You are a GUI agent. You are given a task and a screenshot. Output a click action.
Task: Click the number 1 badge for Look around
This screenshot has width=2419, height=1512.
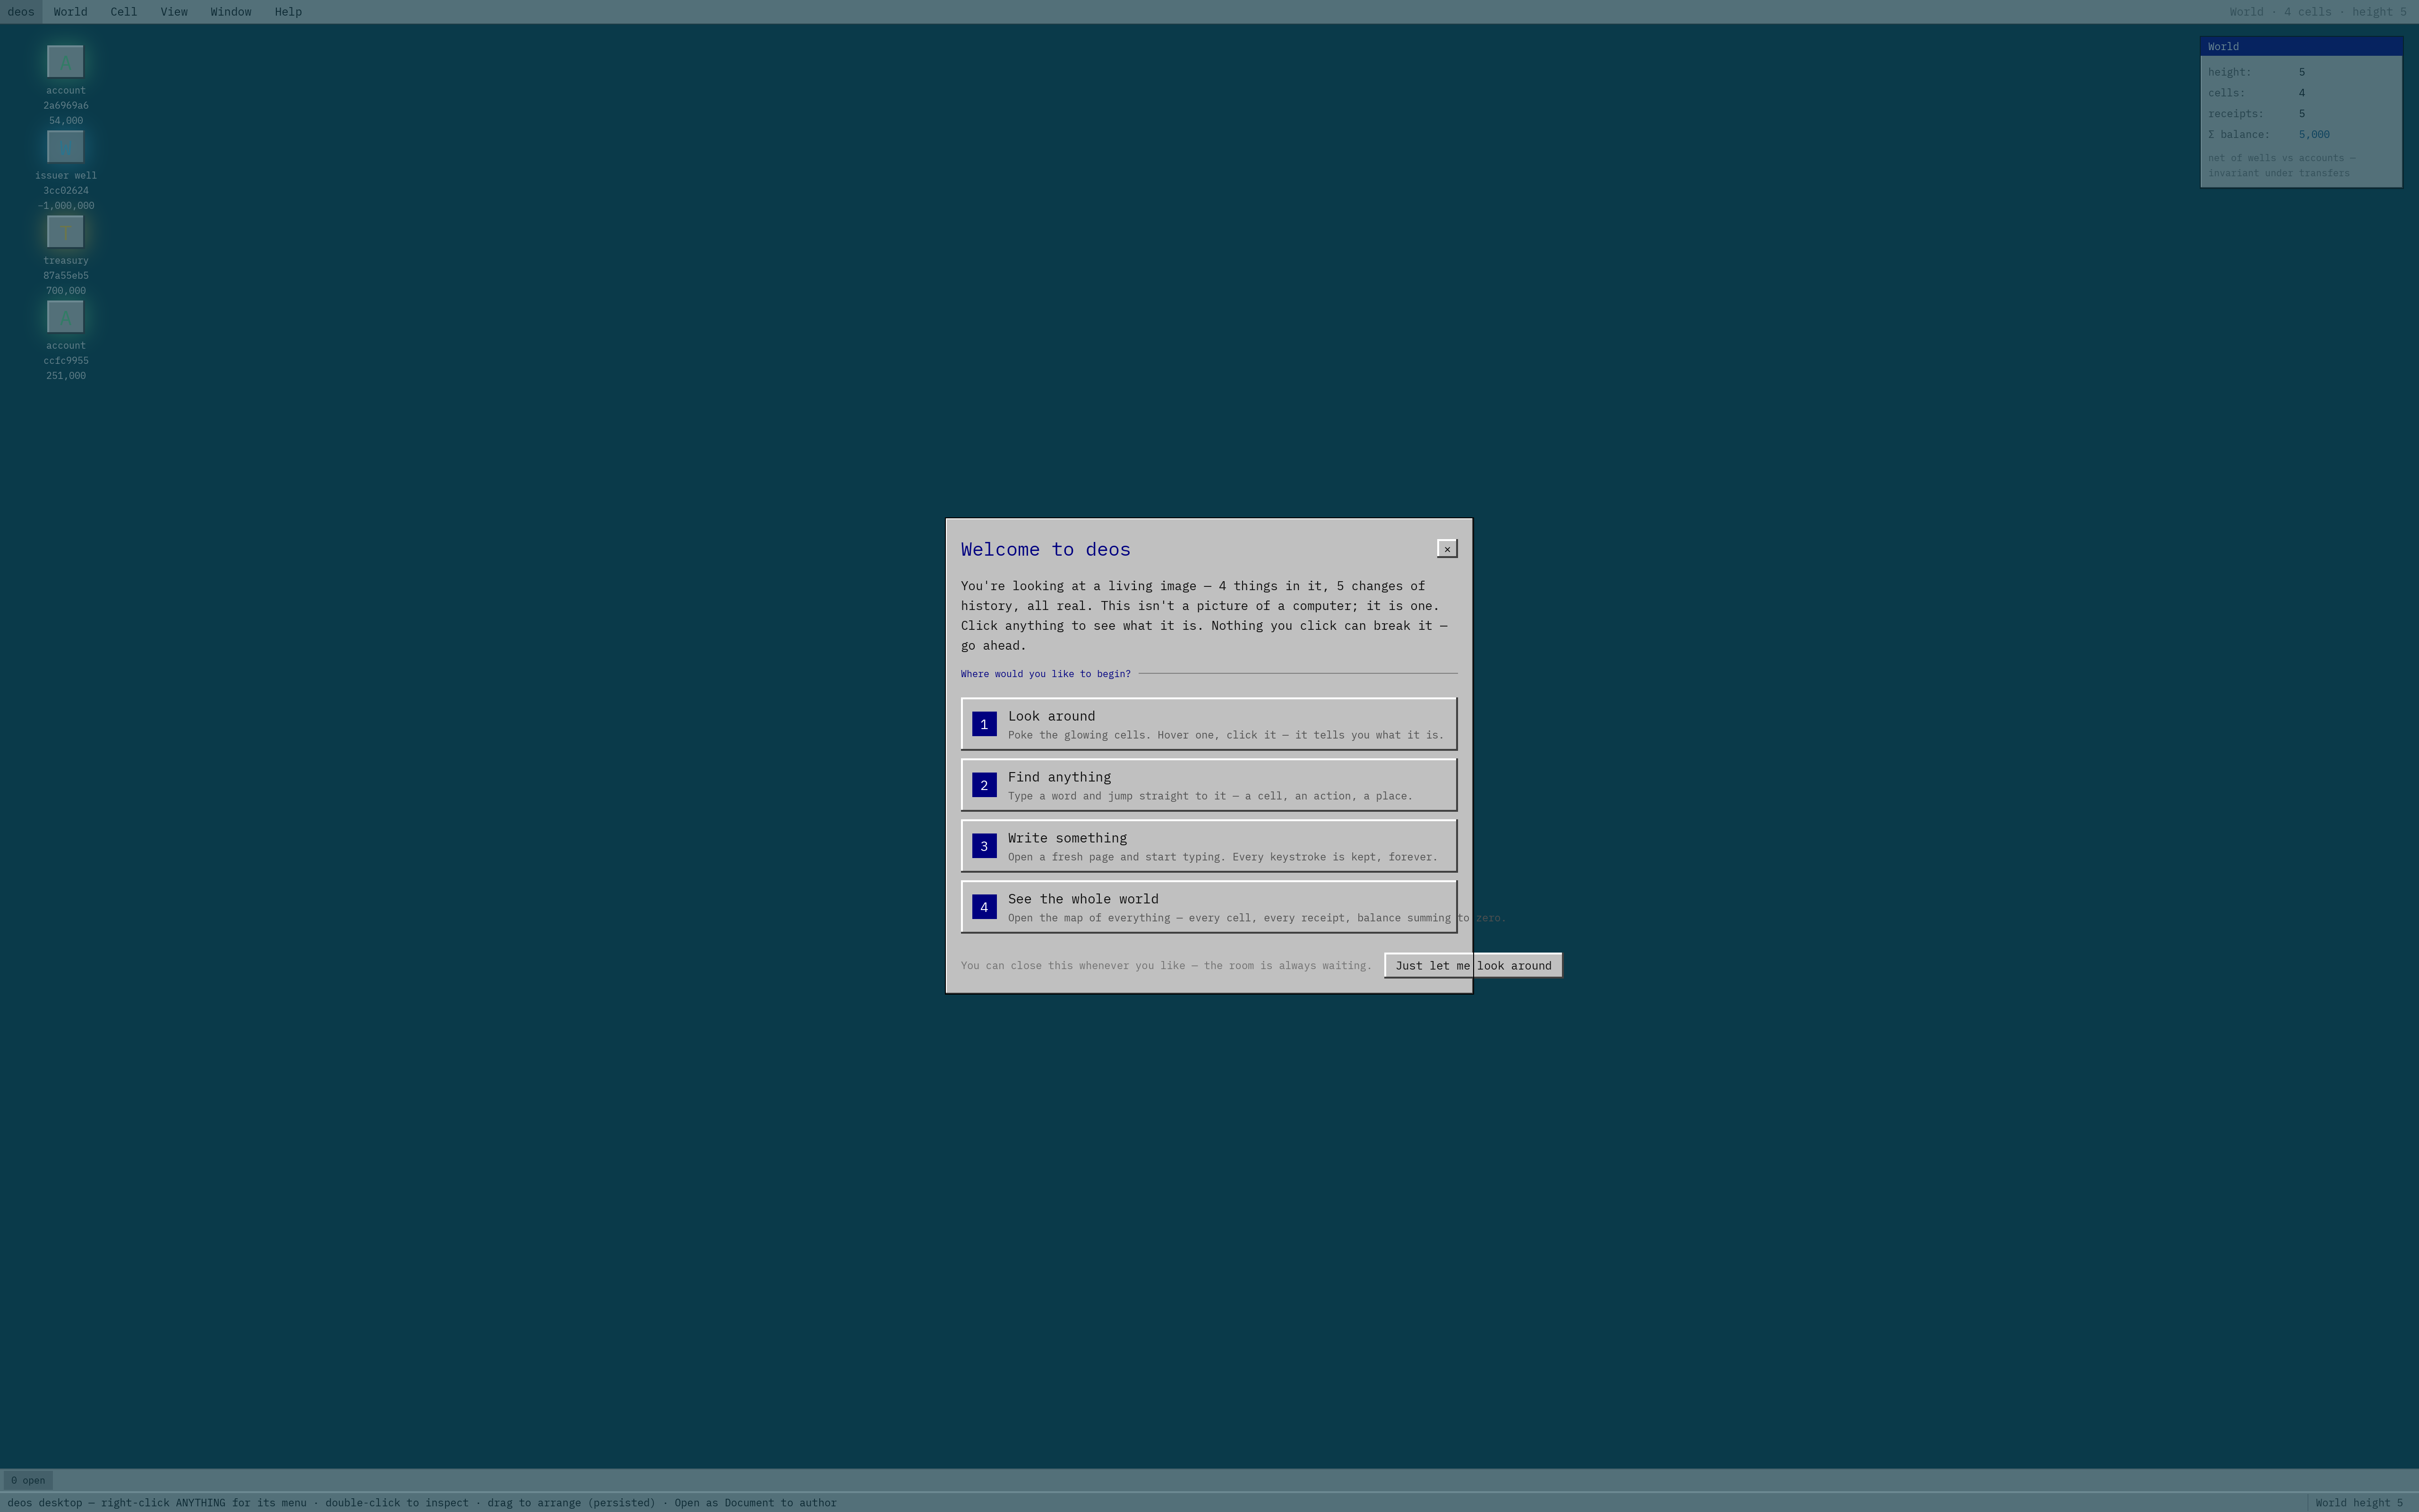point(984,724)
